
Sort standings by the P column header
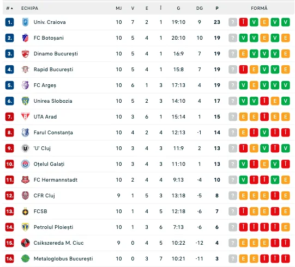(x=217, y=8)
